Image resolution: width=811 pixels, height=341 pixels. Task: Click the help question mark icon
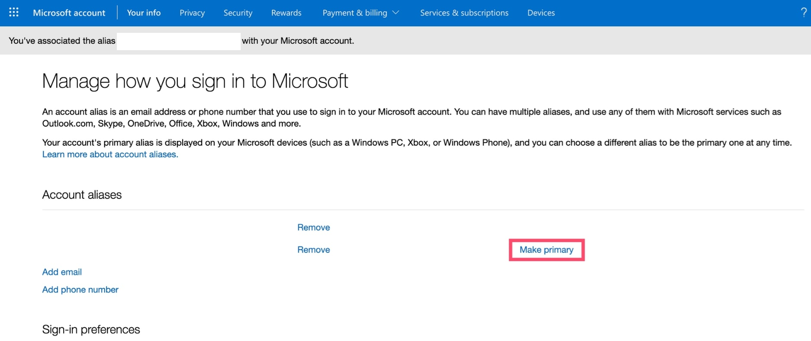click(804, 13)
